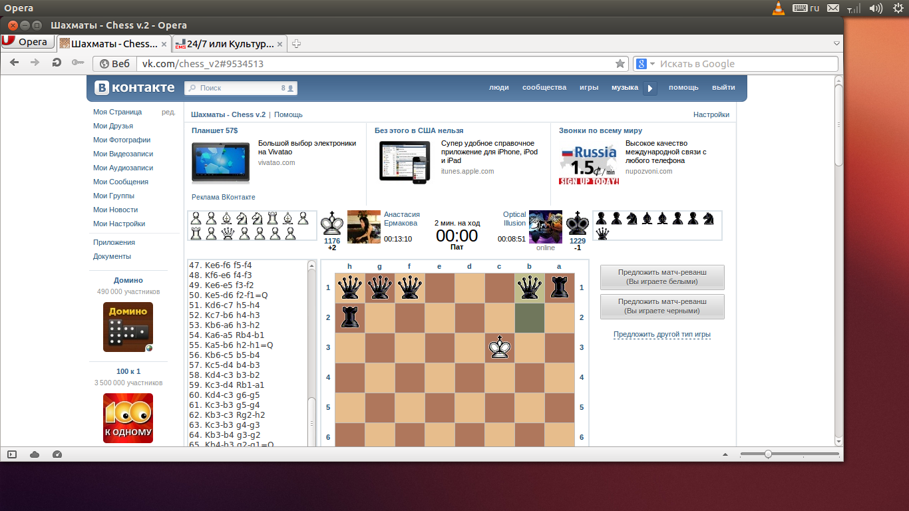Open Мои Сообщения in the left menu
Viewport: 909px width, 511px height.
click(120, 182)
